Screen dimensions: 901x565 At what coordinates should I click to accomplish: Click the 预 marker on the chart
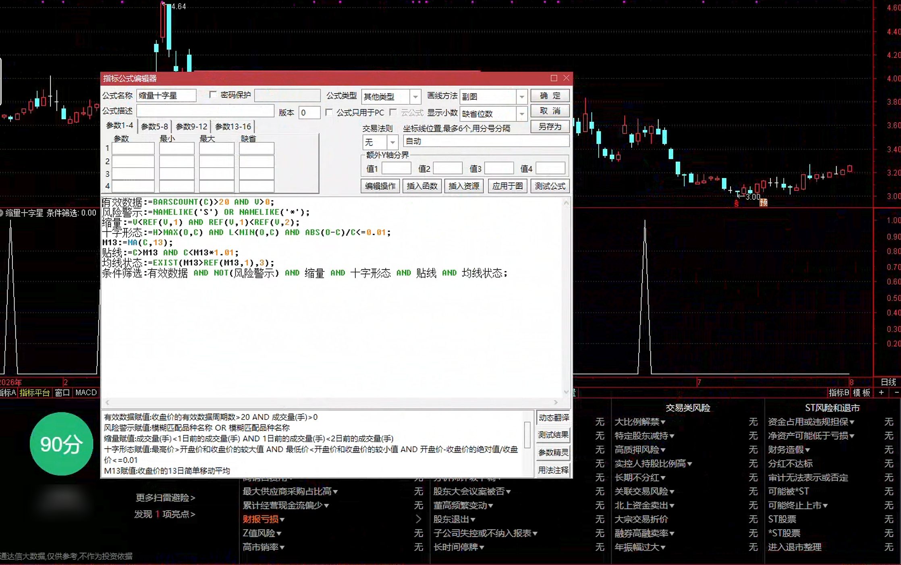[764, 203]
